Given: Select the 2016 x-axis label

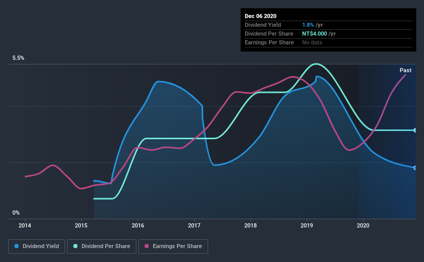Looking at the screenshot, I should click(x=138, y=225).
